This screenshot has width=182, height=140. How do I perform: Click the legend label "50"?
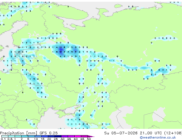[89, 139]
